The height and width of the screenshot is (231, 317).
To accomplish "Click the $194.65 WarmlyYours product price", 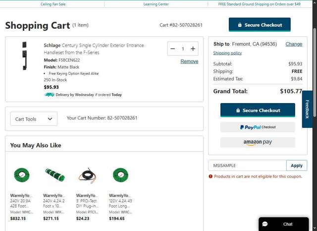I will [x=117, y=219].
